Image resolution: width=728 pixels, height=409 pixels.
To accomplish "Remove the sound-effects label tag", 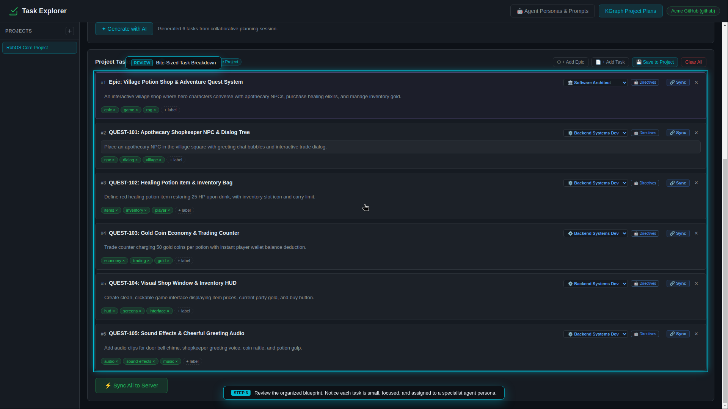I will 154,362.
